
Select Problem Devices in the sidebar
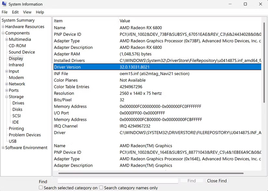(25, 135)
